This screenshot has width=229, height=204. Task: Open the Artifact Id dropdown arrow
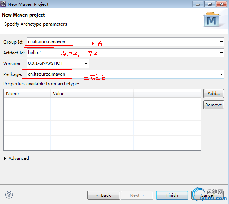pos(221,53)
